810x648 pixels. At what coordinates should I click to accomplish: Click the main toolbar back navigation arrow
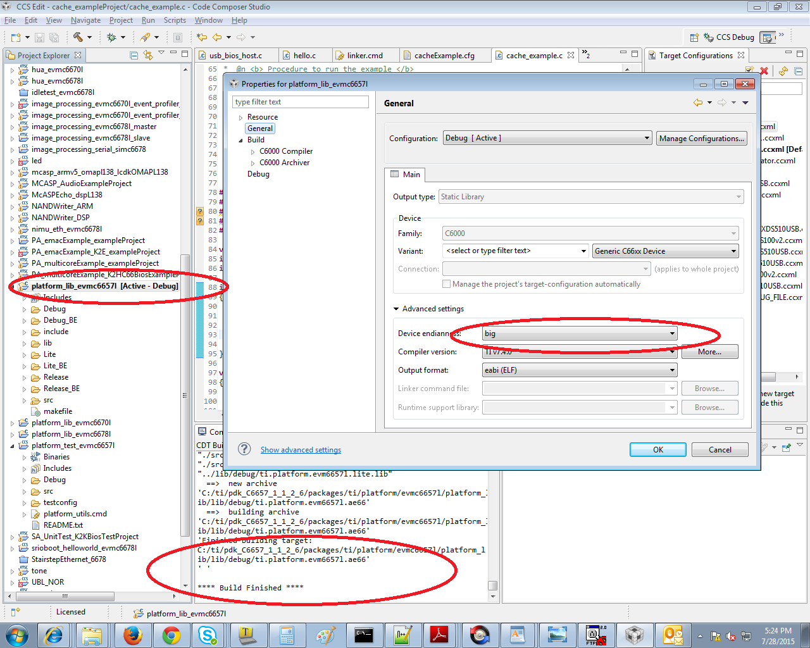217,37
